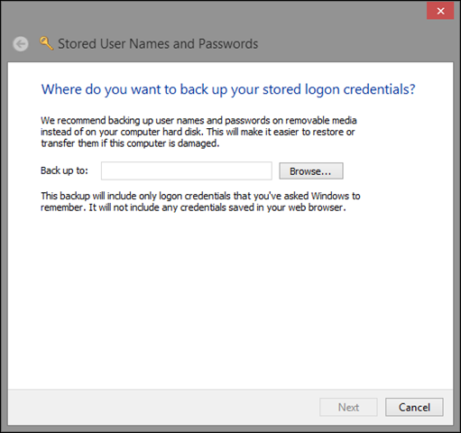Click the 'We recommend backing up' text line
Image resolution: width=461 pixels, height=433 pixels.
click(198, 121)
